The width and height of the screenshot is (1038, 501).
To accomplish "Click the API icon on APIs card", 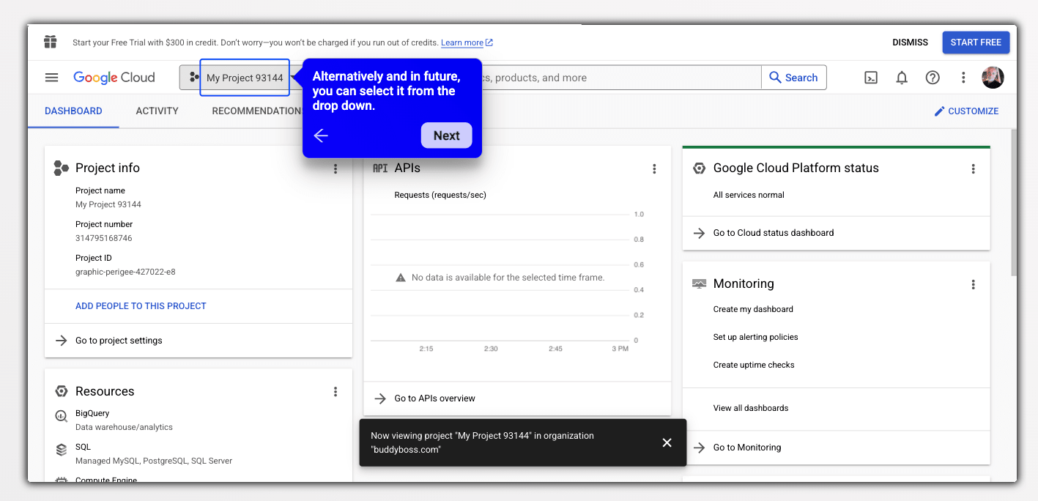I will click(380, 168).
